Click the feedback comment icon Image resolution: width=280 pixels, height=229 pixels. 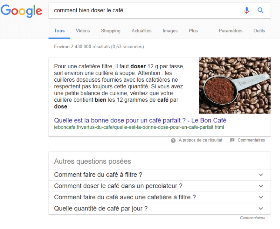coord(232,140)
